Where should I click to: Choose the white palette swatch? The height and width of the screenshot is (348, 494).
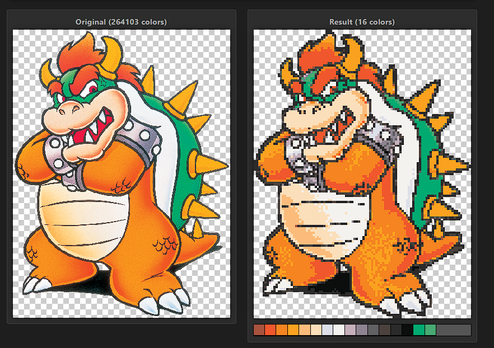pos(339,330)
